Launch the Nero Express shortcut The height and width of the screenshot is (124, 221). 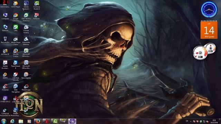pos(26,75)
